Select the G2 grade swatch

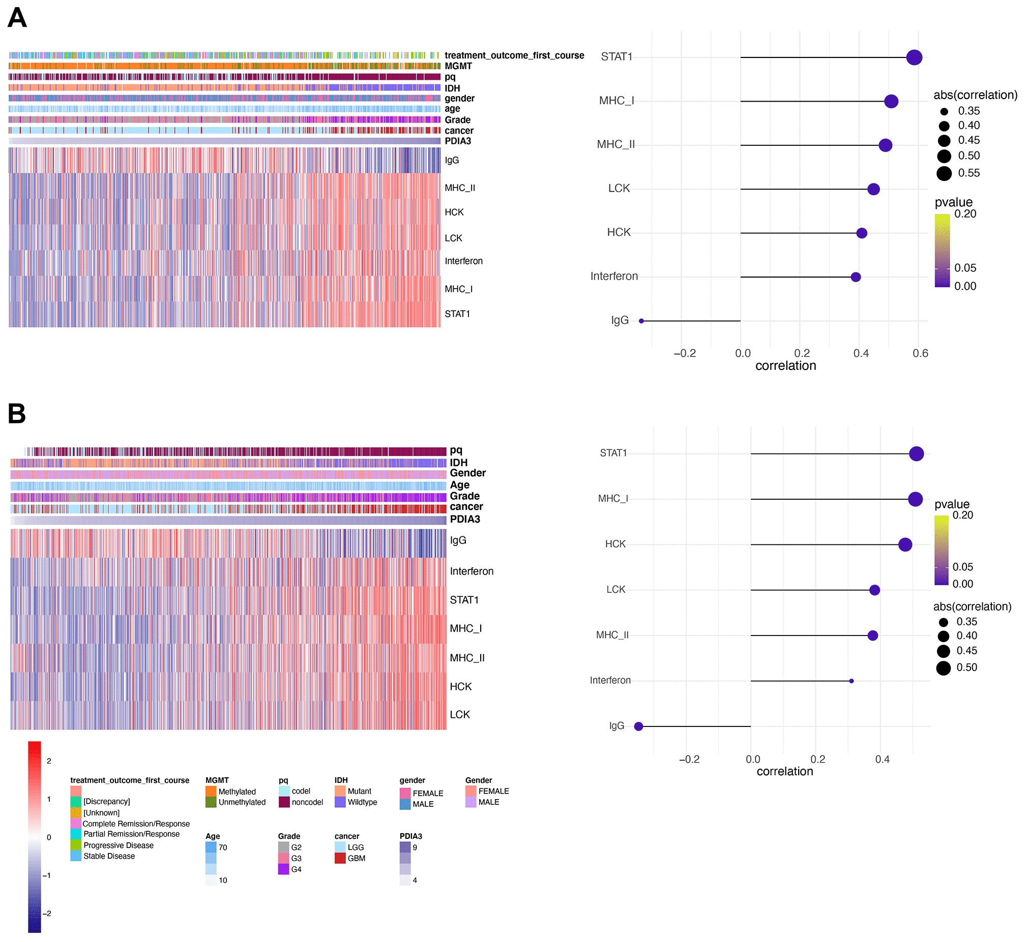click(283, 846)
